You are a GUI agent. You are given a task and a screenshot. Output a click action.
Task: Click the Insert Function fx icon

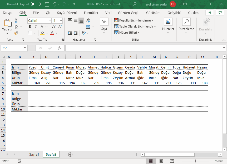point(60,48)
